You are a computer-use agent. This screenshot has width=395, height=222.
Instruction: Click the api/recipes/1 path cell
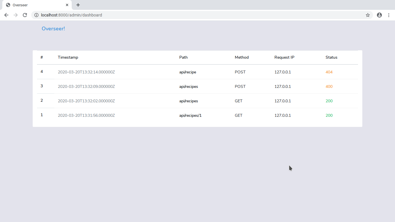click(x=190, y=115)
